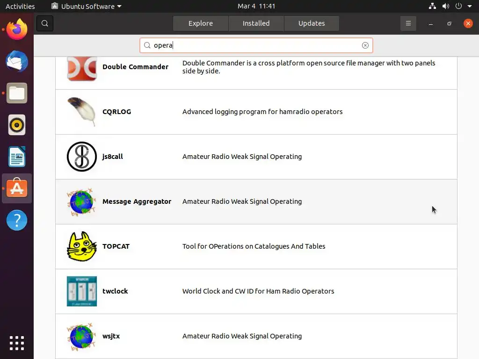Open Thunderbird mail from the dock

(x=17, y=61)
